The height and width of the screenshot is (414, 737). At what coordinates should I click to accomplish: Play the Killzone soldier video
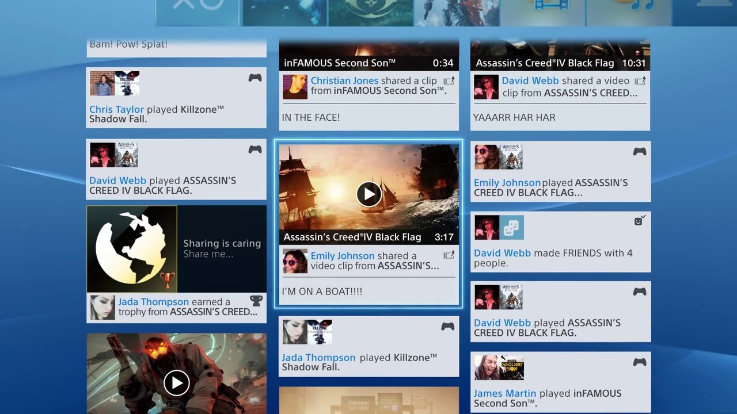(x=177, y=382)
